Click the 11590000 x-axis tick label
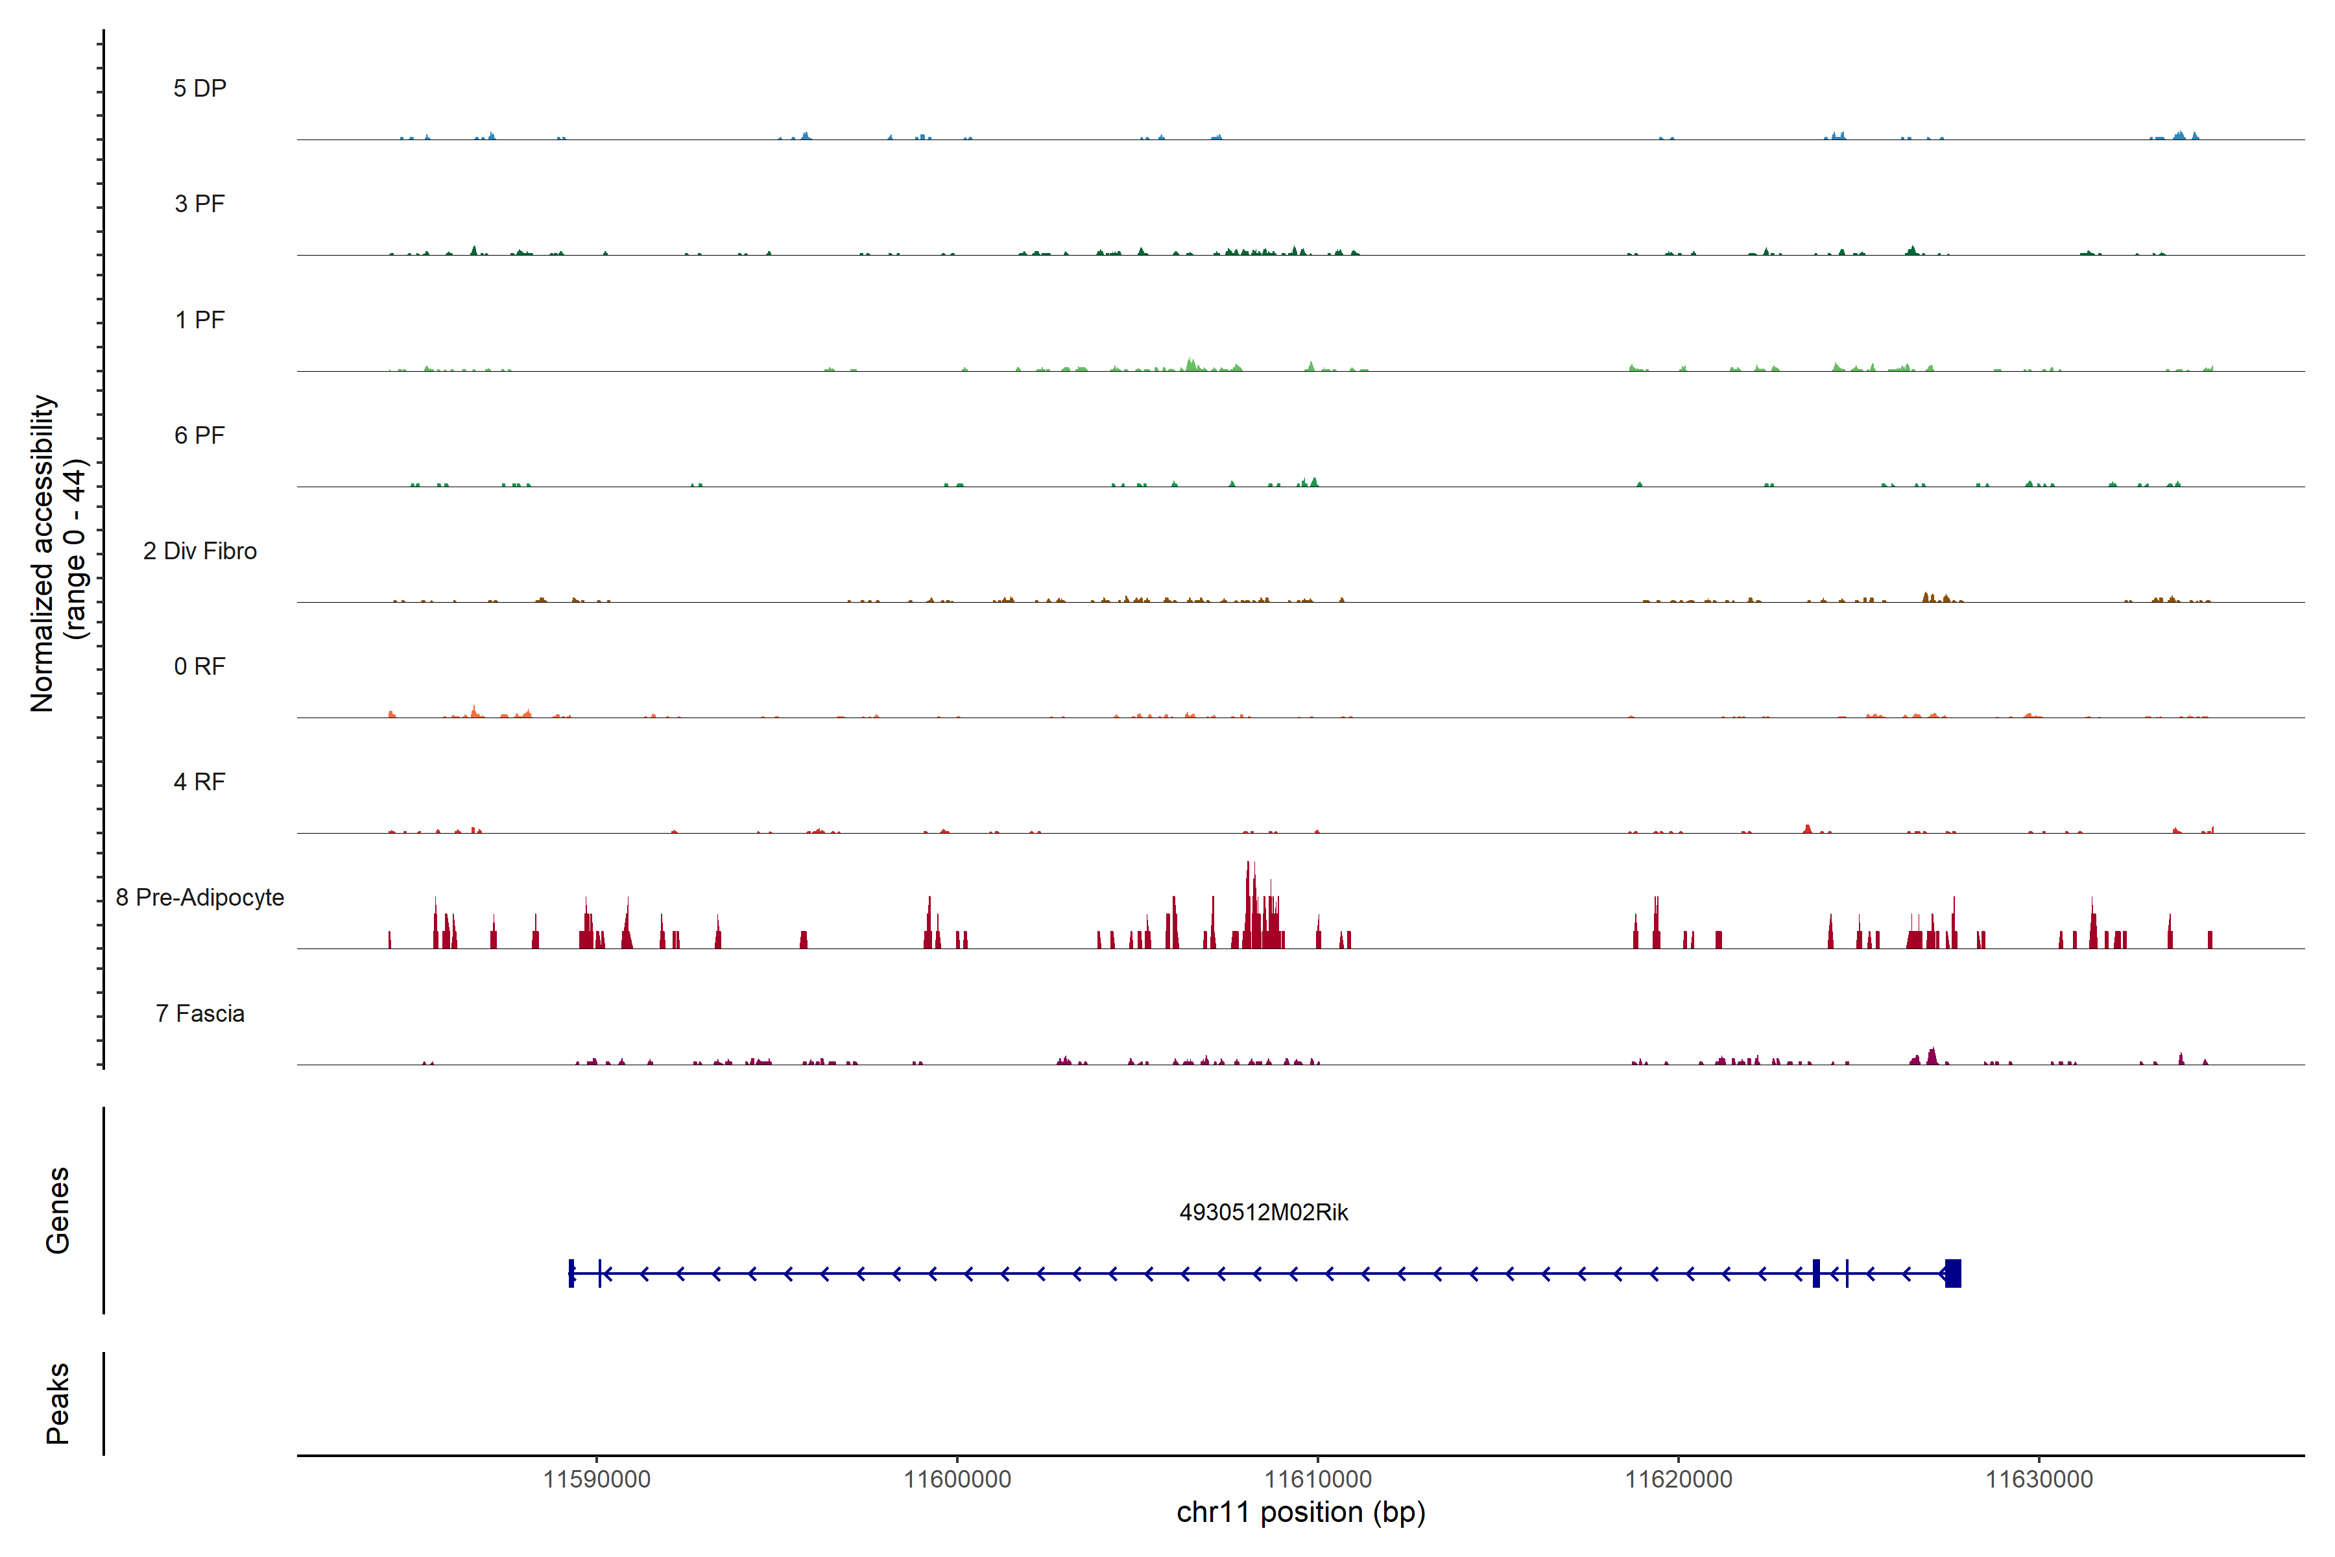Screen dimensions: 2335x1557 tap(597, 1479)
